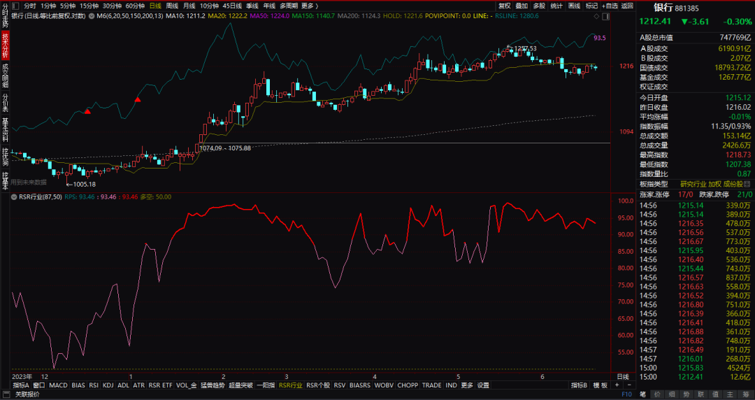Click the 1257.53 high price label
This screenshot has height=400, width=755.
point(525,49)
